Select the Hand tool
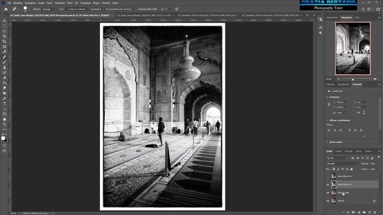Viewport: 383px width, 215px height. point(4,119)
